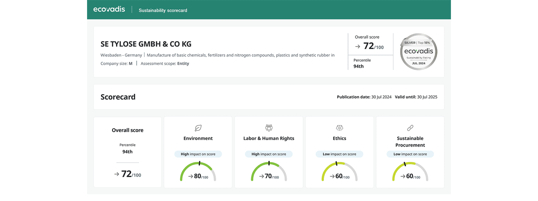Click the 94th percentile beside the medal
Viewport: 538px width, 201px height.
coord(358,66)
